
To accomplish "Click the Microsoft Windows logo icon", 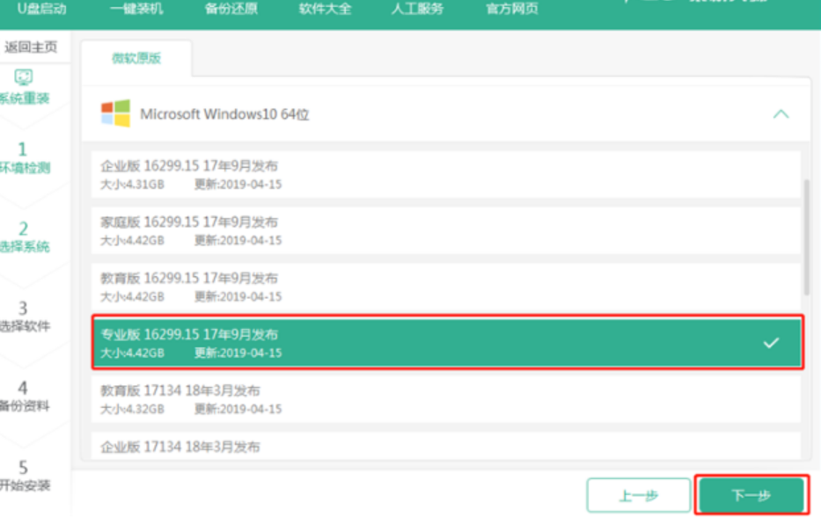I will (x=116, y=113).
